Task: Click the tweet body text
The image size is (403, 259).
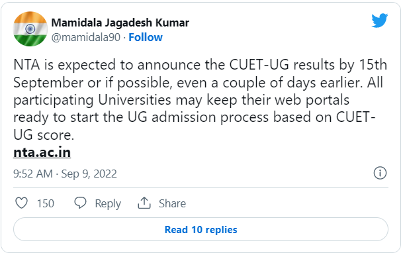Action: 200,99
